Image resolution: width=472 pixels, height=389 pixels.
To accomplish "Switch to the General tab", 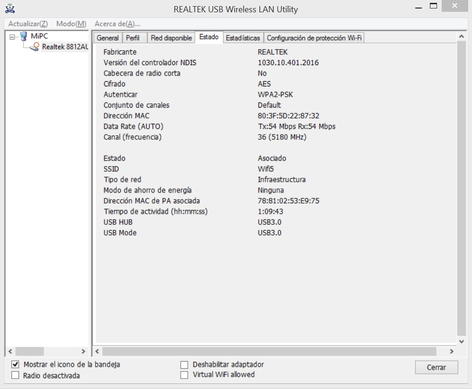I will (107, 38).
